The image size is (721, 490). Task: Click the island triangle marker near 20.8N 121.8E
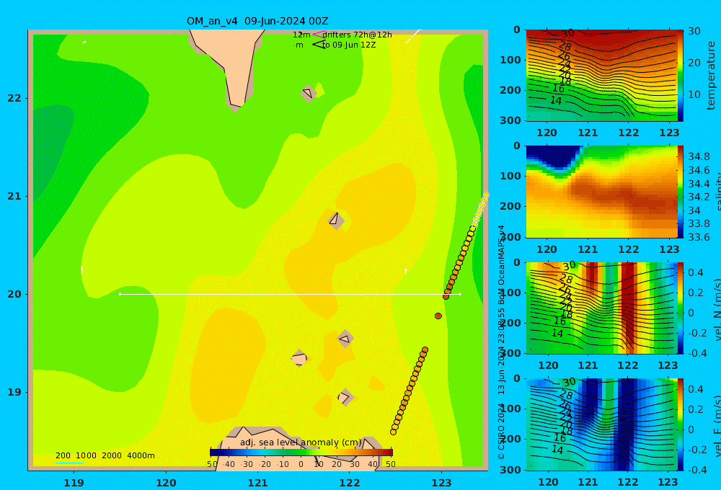pos(335,219)
